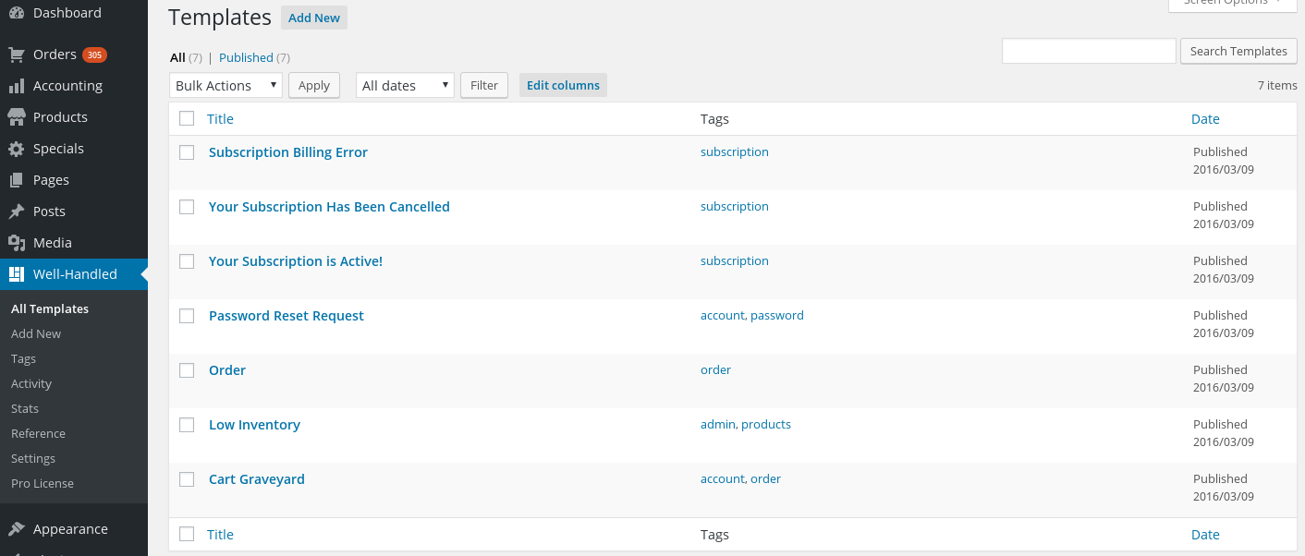Open the Activity submenu item

coord(31,383)
